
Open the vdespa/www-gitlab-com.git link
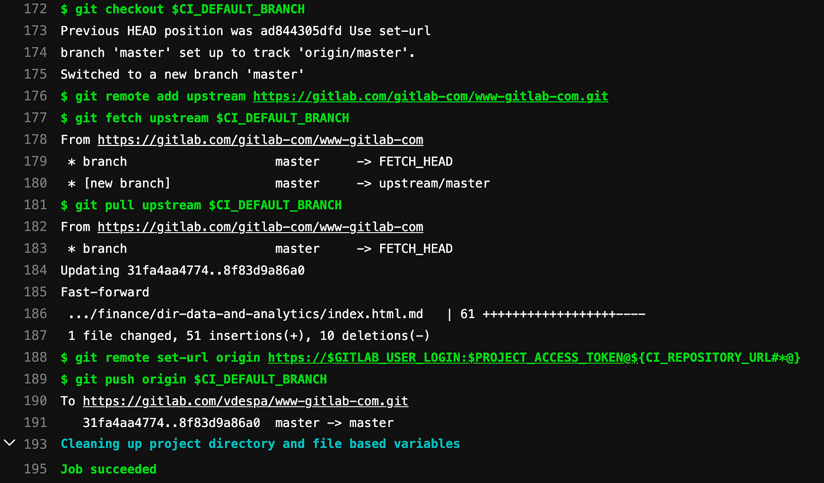[245, 401]
